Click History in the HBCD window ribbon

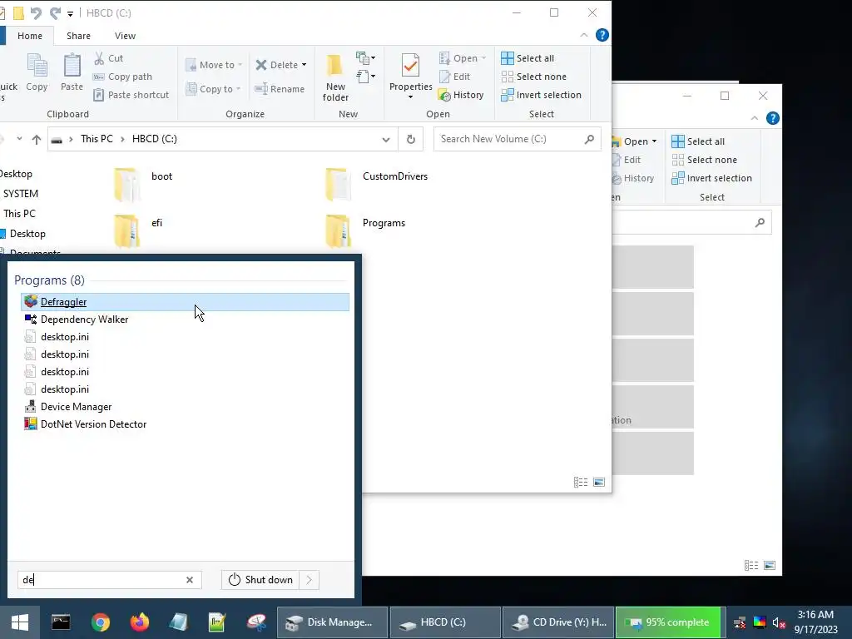461,95
